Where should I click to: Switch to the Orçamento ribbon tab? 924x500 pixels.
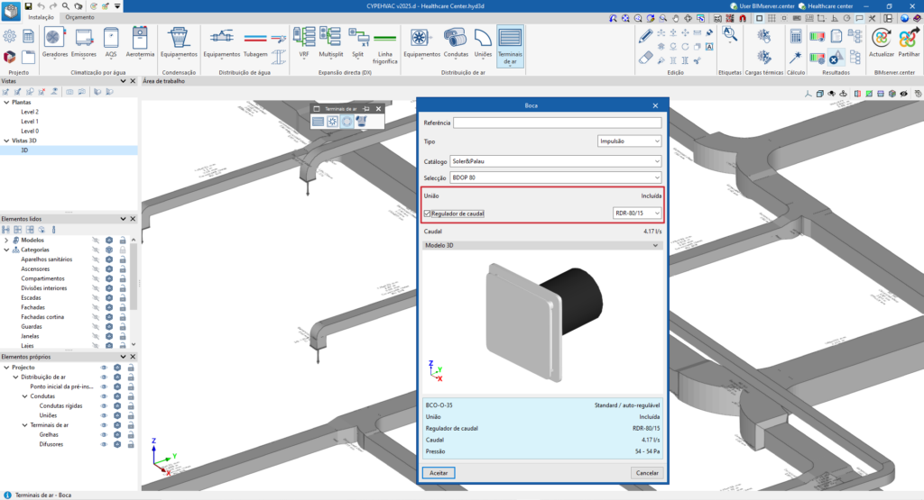79,17
